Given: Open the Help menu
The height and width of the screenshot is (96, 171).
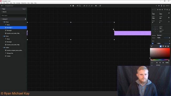Looking at the screenshot, I should [35, 3].
